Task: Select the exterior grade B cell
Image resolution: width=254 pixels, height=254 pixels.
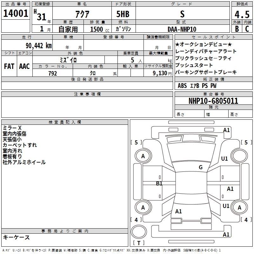Action: pyautogui.click(x=237, y=29)
